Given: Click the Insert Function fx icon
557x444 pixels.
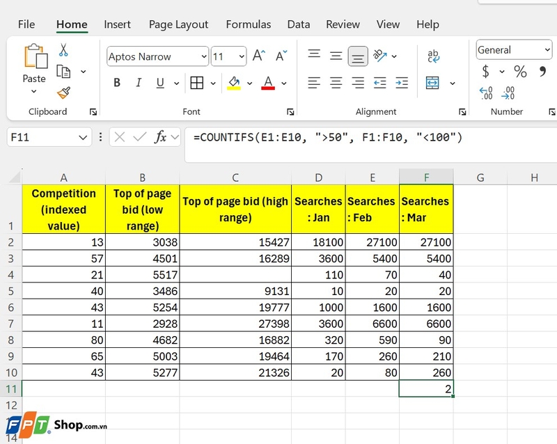Looking at the screenshot, I should [x=160, y=137].
